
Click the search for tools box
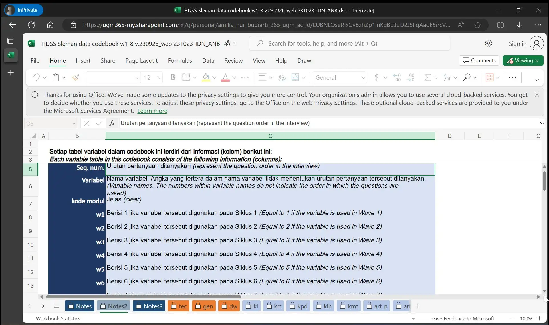pos(350,44)
